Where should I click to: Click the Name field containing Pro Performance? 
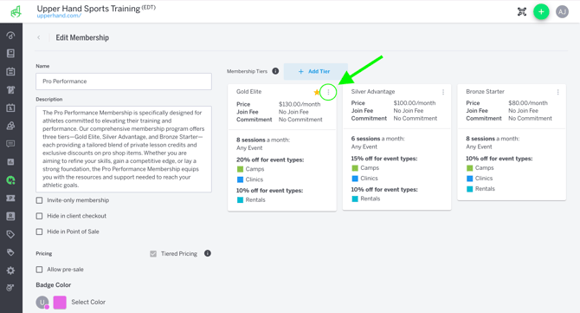point(124,82)
